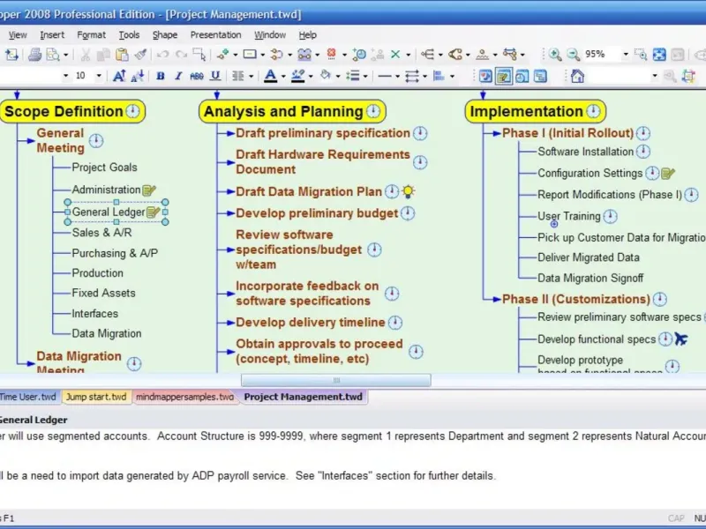Select the Analysis and Planning topic

[x=292, y=111]
